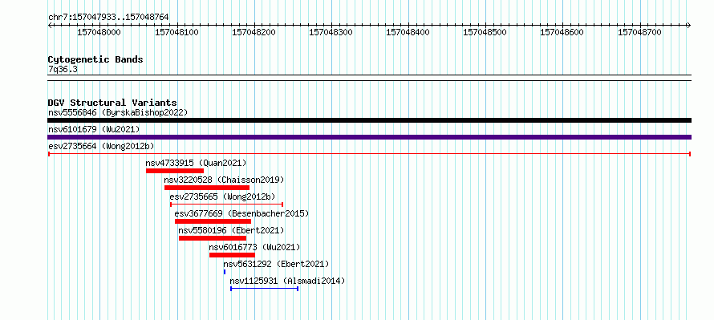714x320 pixels.
Task: Click the tiny blue nsv5631292 variant mark
Action: coord(225,272)
